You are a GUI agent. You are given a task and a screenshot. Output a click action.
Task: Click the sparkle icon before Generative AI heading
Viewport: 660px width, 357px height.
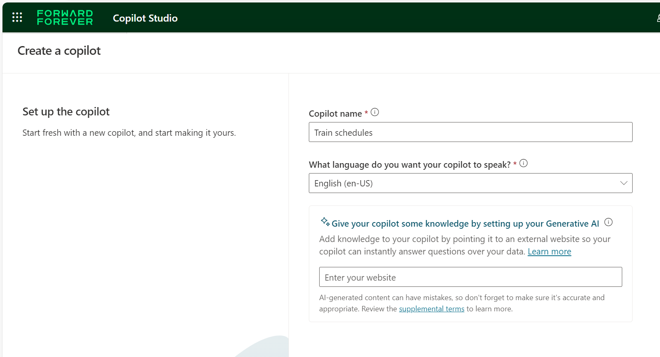click(x=325, y=222)
